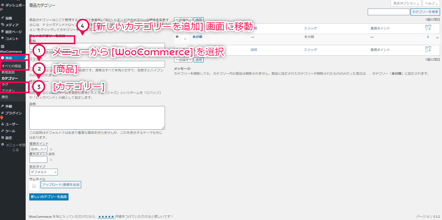Open the ダッシュボード menu item
This screenshot has height=220, width=442.
pyautogui.click(x=13, y=7)
